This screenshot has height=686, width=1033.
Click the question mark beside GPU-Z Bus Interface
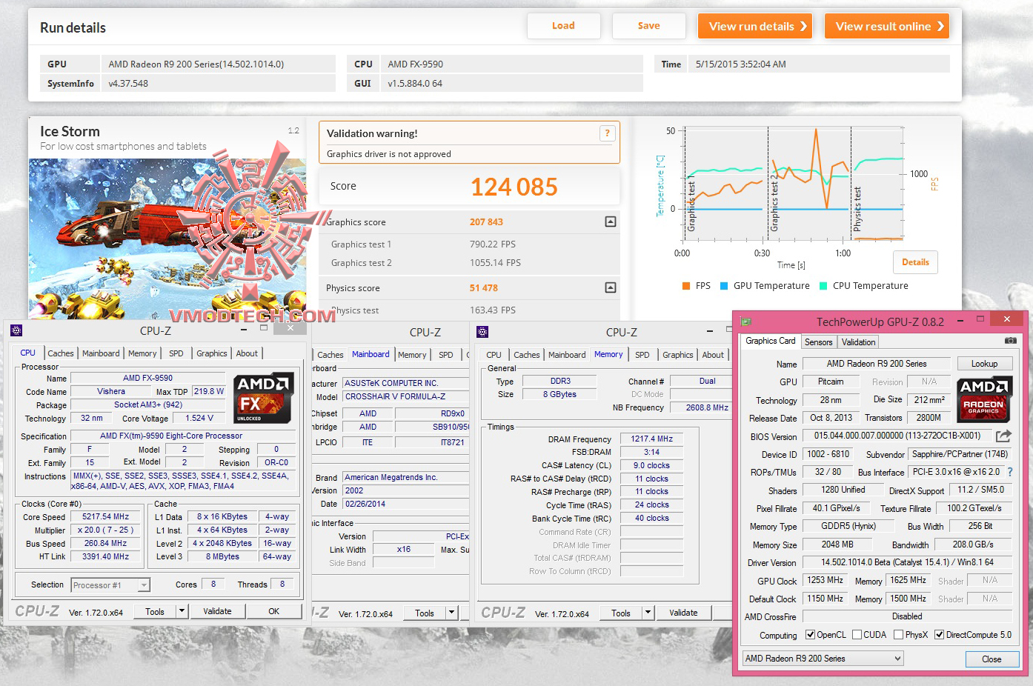pos(1009,471)
